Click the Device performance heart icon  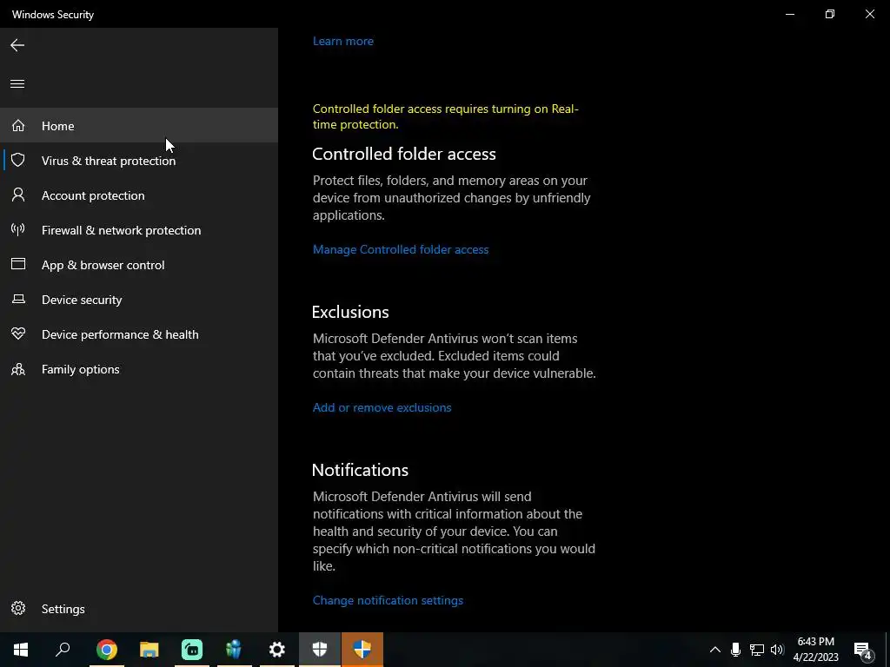coord(18,334)
